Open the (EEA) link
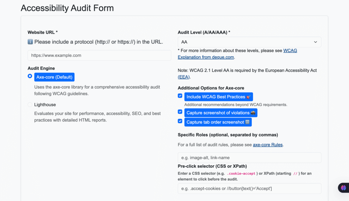349x201 pixels. pos(184,77)
